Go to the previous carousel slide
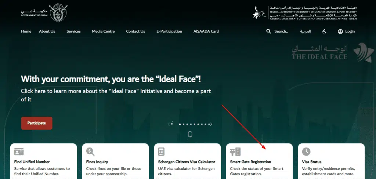 click(x=169, y=124)
